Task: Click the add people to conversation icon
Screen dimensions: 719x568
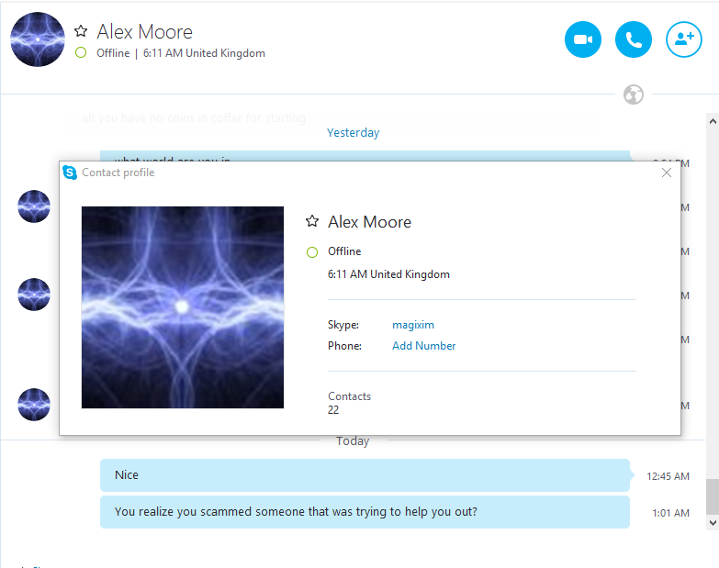Action: pyautogui.click(x=684, y=39)
